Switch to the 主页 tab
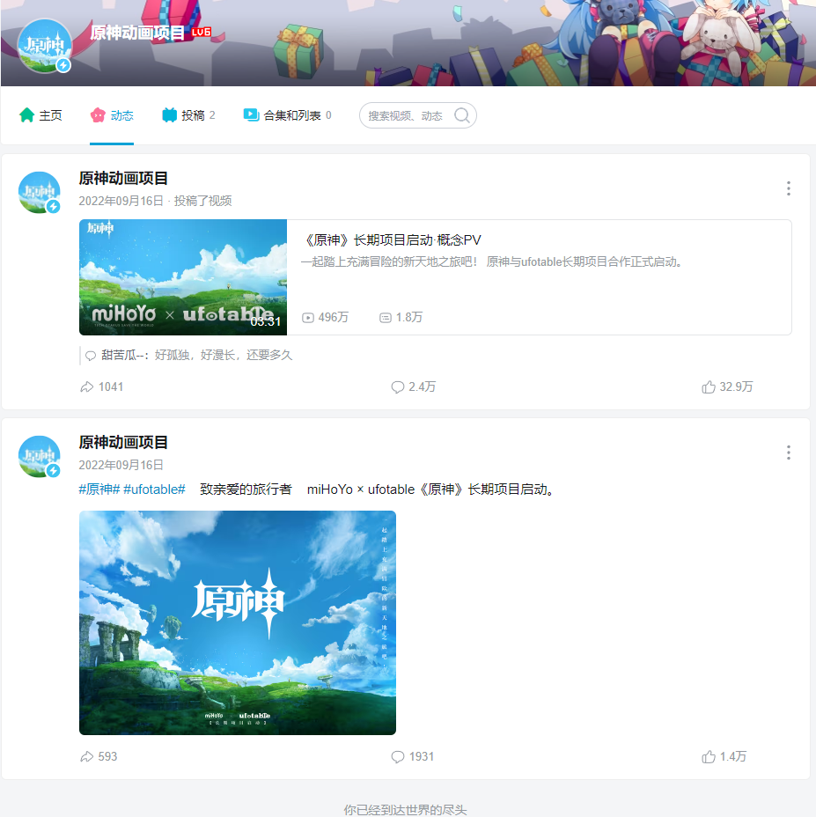The image size is (816, 817). pyautogui.click(x=41, y=115)
